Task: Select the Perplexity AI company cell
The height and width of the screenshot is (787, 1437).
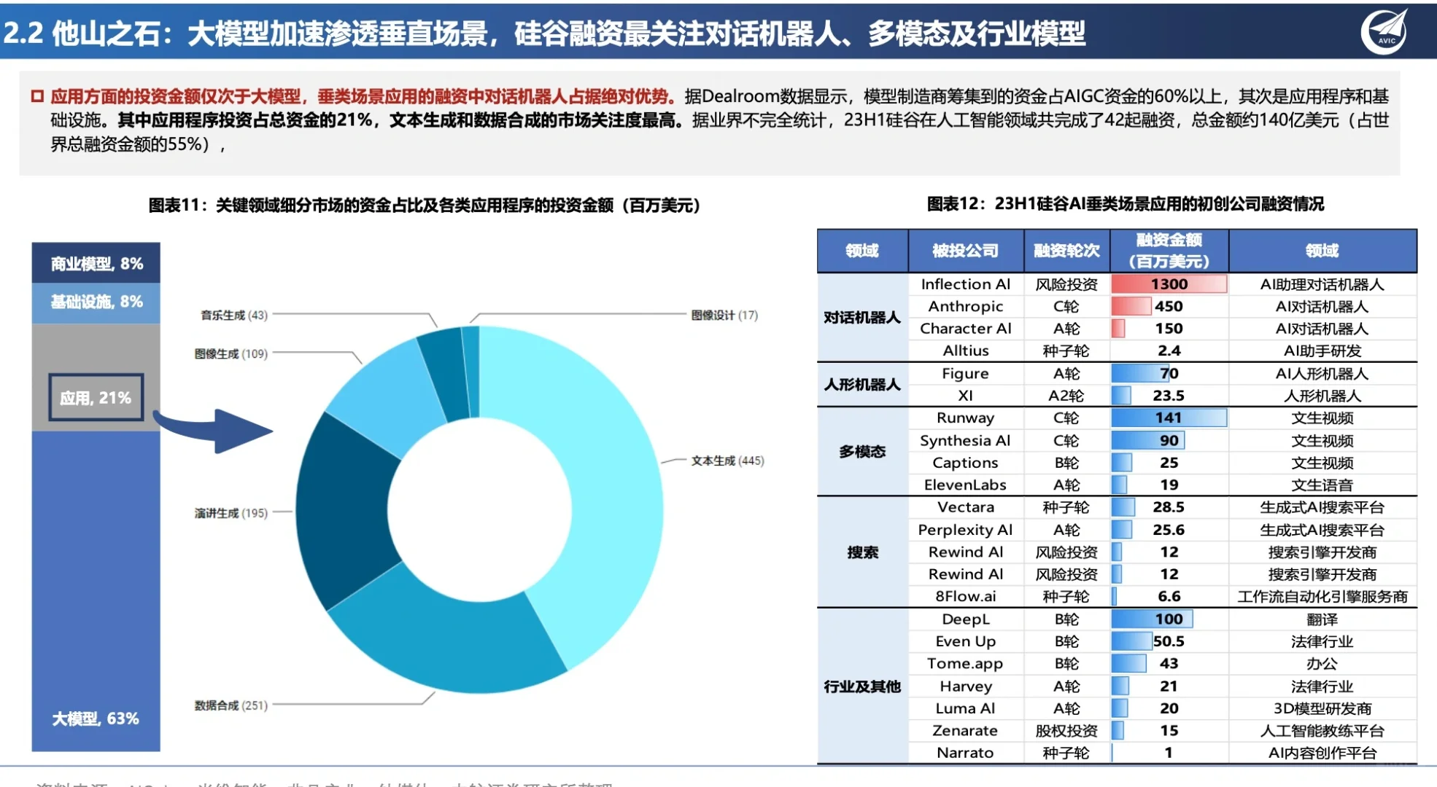Action: pyautogui.click(x=966, y=530)
